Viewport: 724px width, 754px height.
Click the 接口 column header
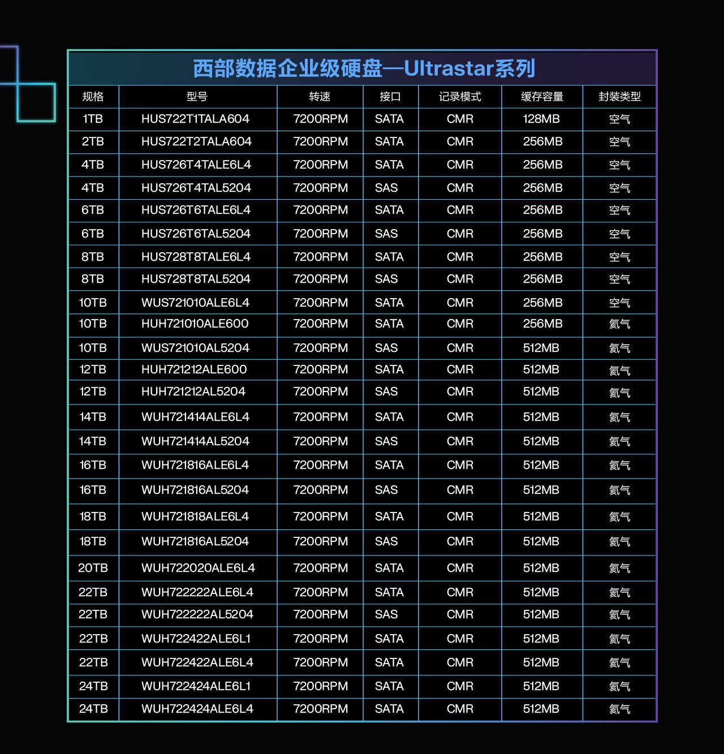click(x=390, y=97)
